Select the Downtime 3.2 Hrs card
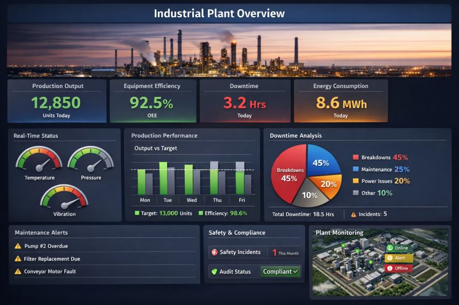This screenshot has width=459, height=305. tap(244, 101)
